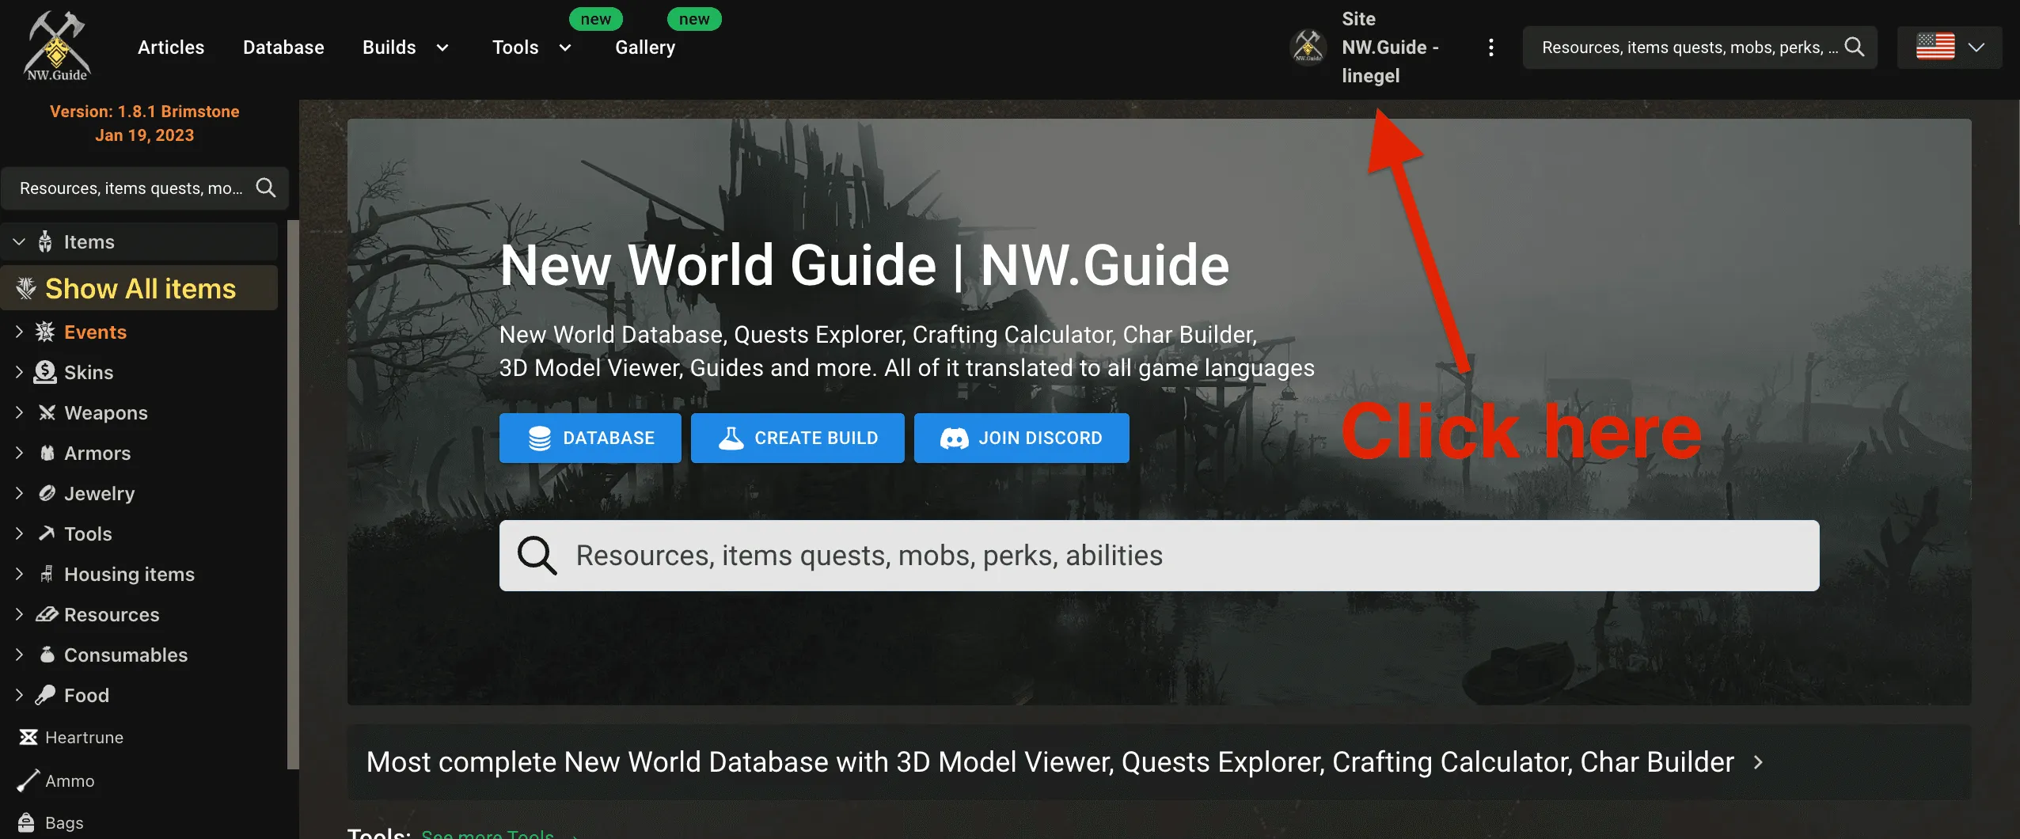The image size is (2020, 839).
Task: Expand the sidebar Tools category chevron
Action: point(19,533)
